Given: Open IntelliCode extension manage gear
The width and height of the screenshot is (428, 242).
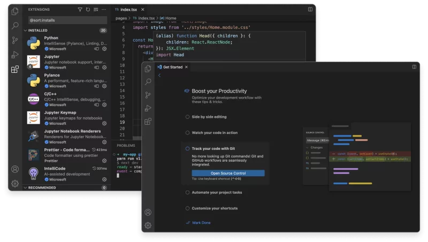Looking at the screenshot, I should (104, 179).
